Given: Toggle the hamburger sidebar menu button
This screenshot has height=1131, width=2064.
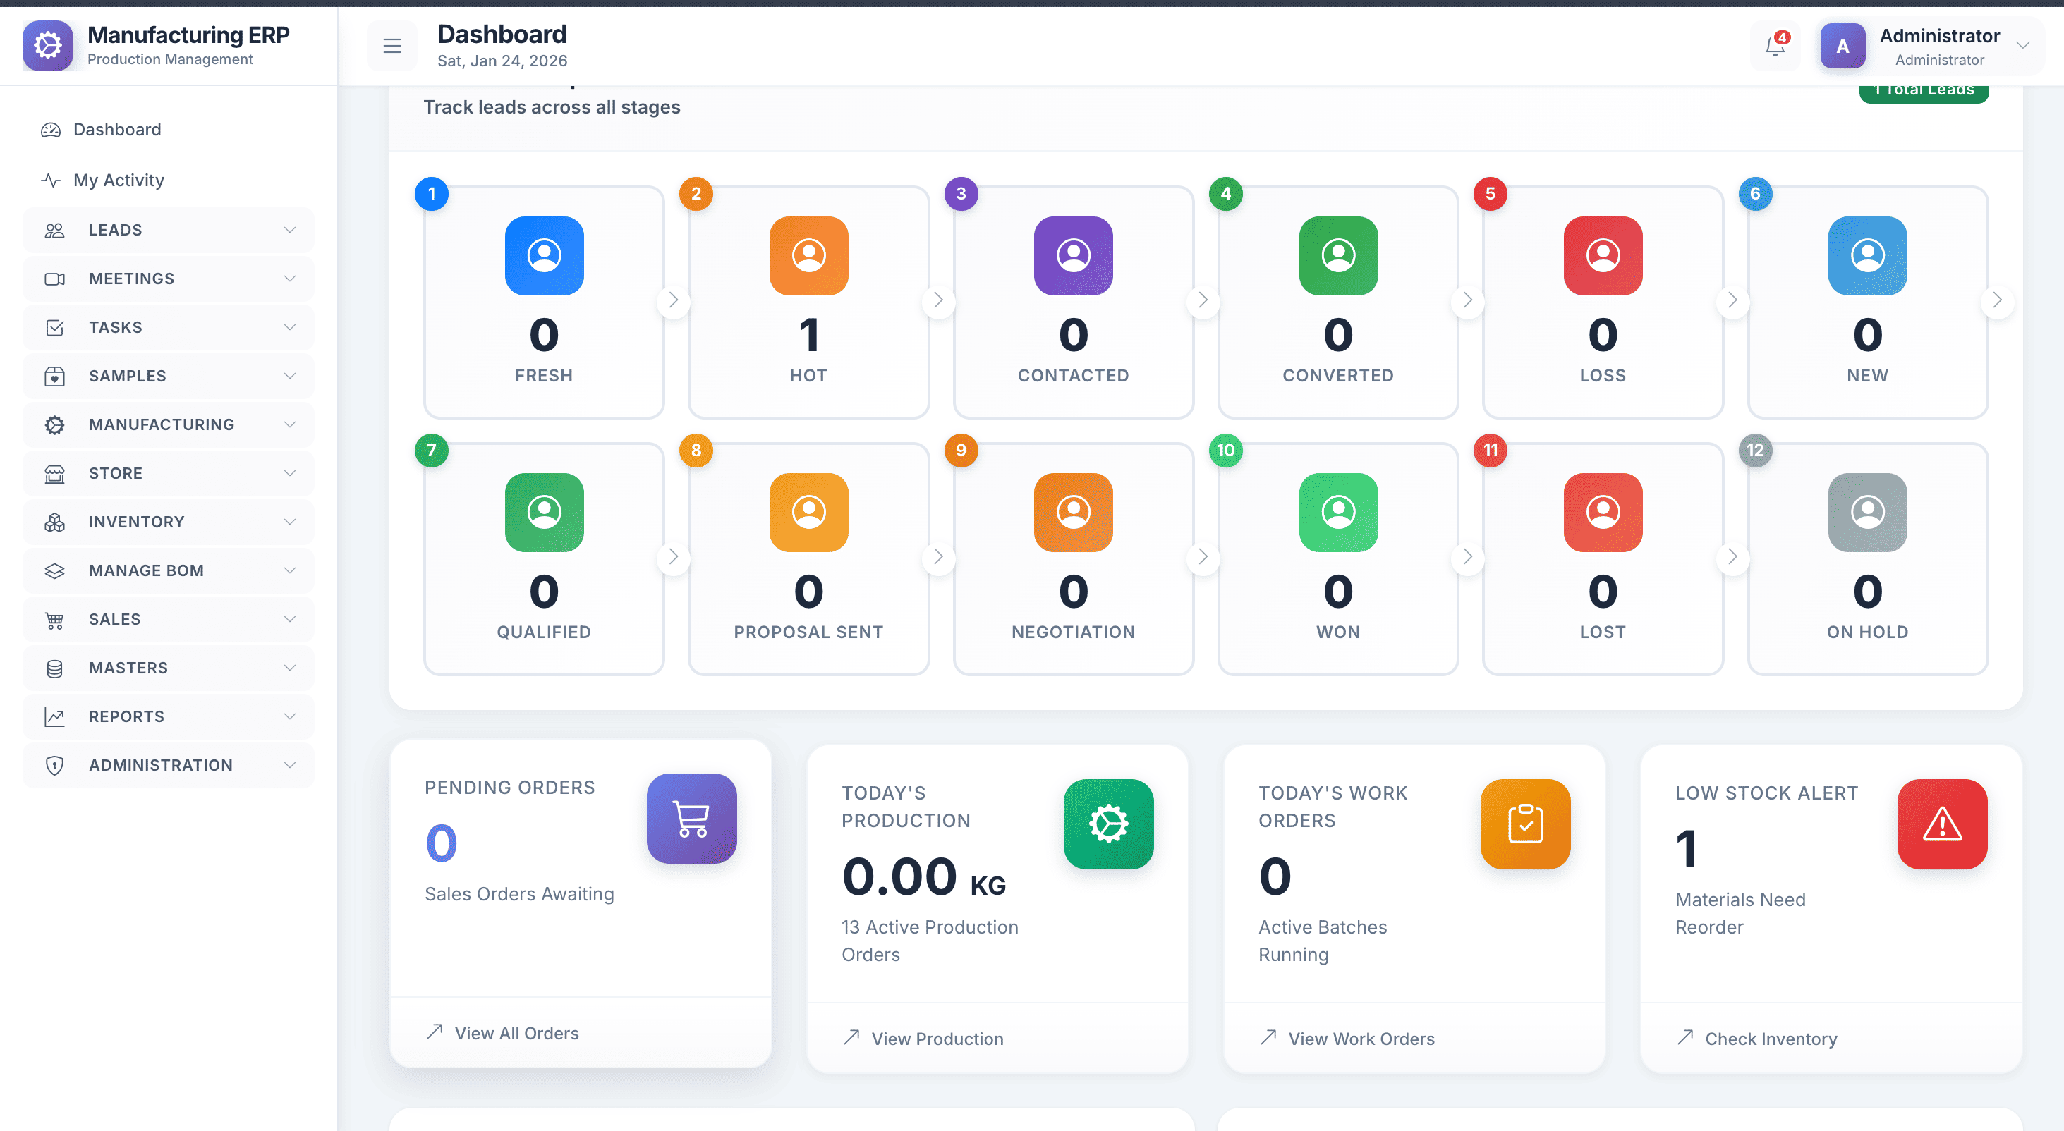Looking at the screenshot, I should point(391,47).
